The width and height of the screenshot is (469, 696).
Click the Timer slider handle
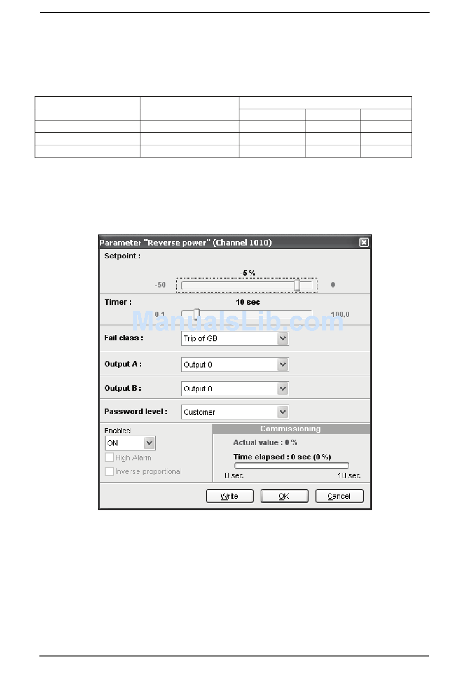[x=196, y=314]
